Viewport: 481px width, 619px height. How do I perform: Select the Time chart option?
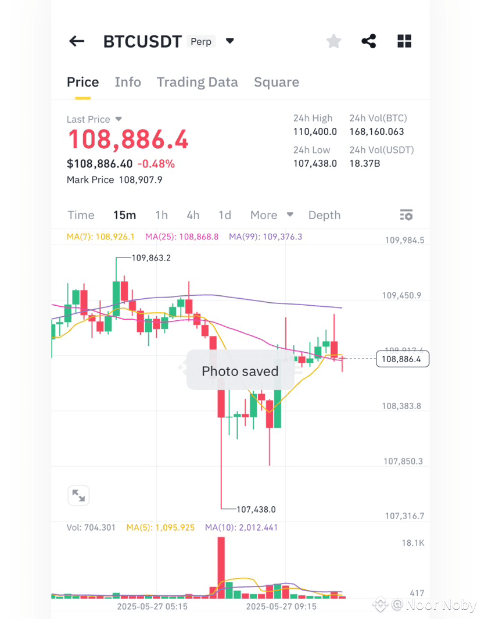click(x=81, y=215)
